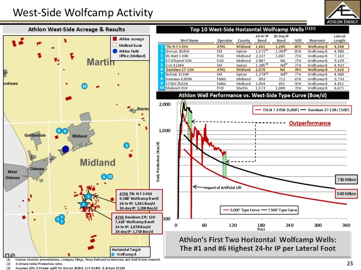
Task: Click the 5,000' Type Curve legend entry
Action: click(241, 210)
